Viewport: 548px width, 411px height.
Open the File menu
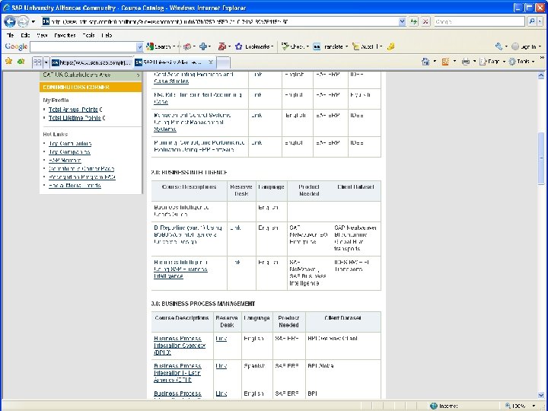click(10, 35)
